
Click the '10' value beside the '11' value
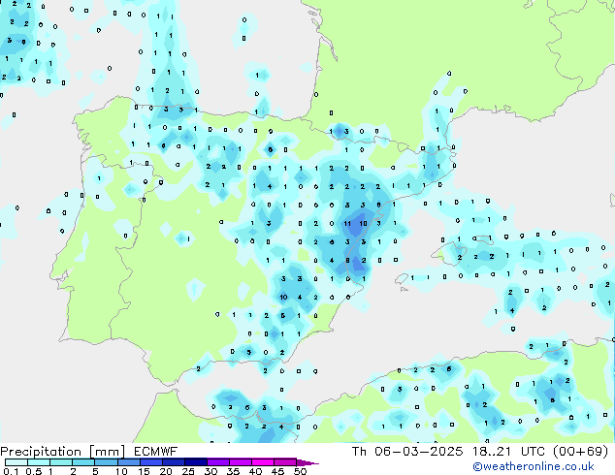click(363, 223)
